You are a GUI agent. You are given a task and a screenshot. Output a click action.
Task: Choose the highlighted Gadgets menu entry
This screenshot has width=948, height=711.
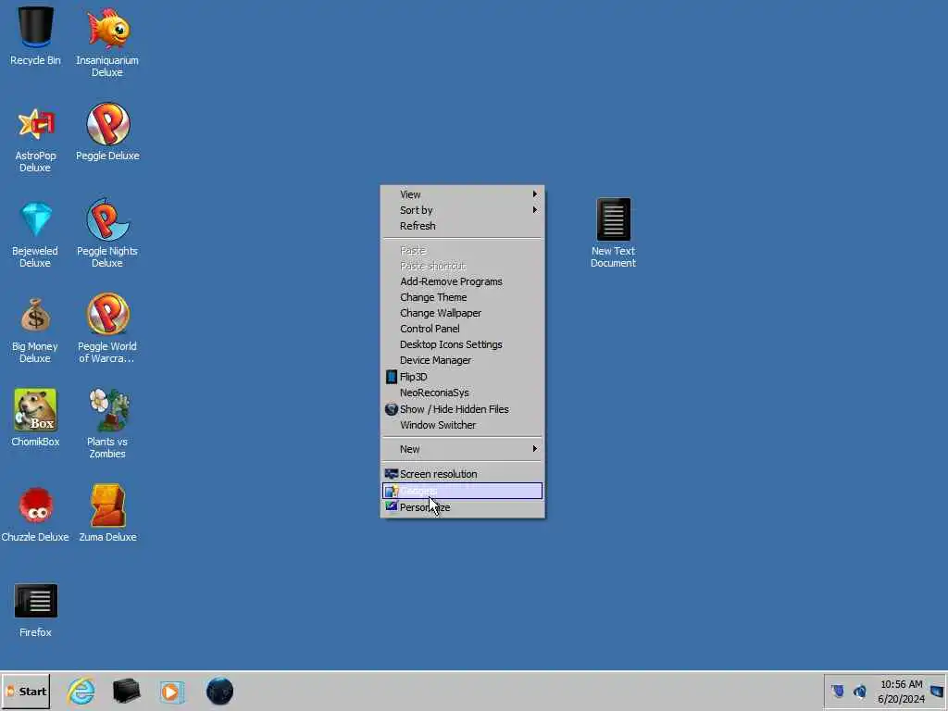click(x=463, y=491)
